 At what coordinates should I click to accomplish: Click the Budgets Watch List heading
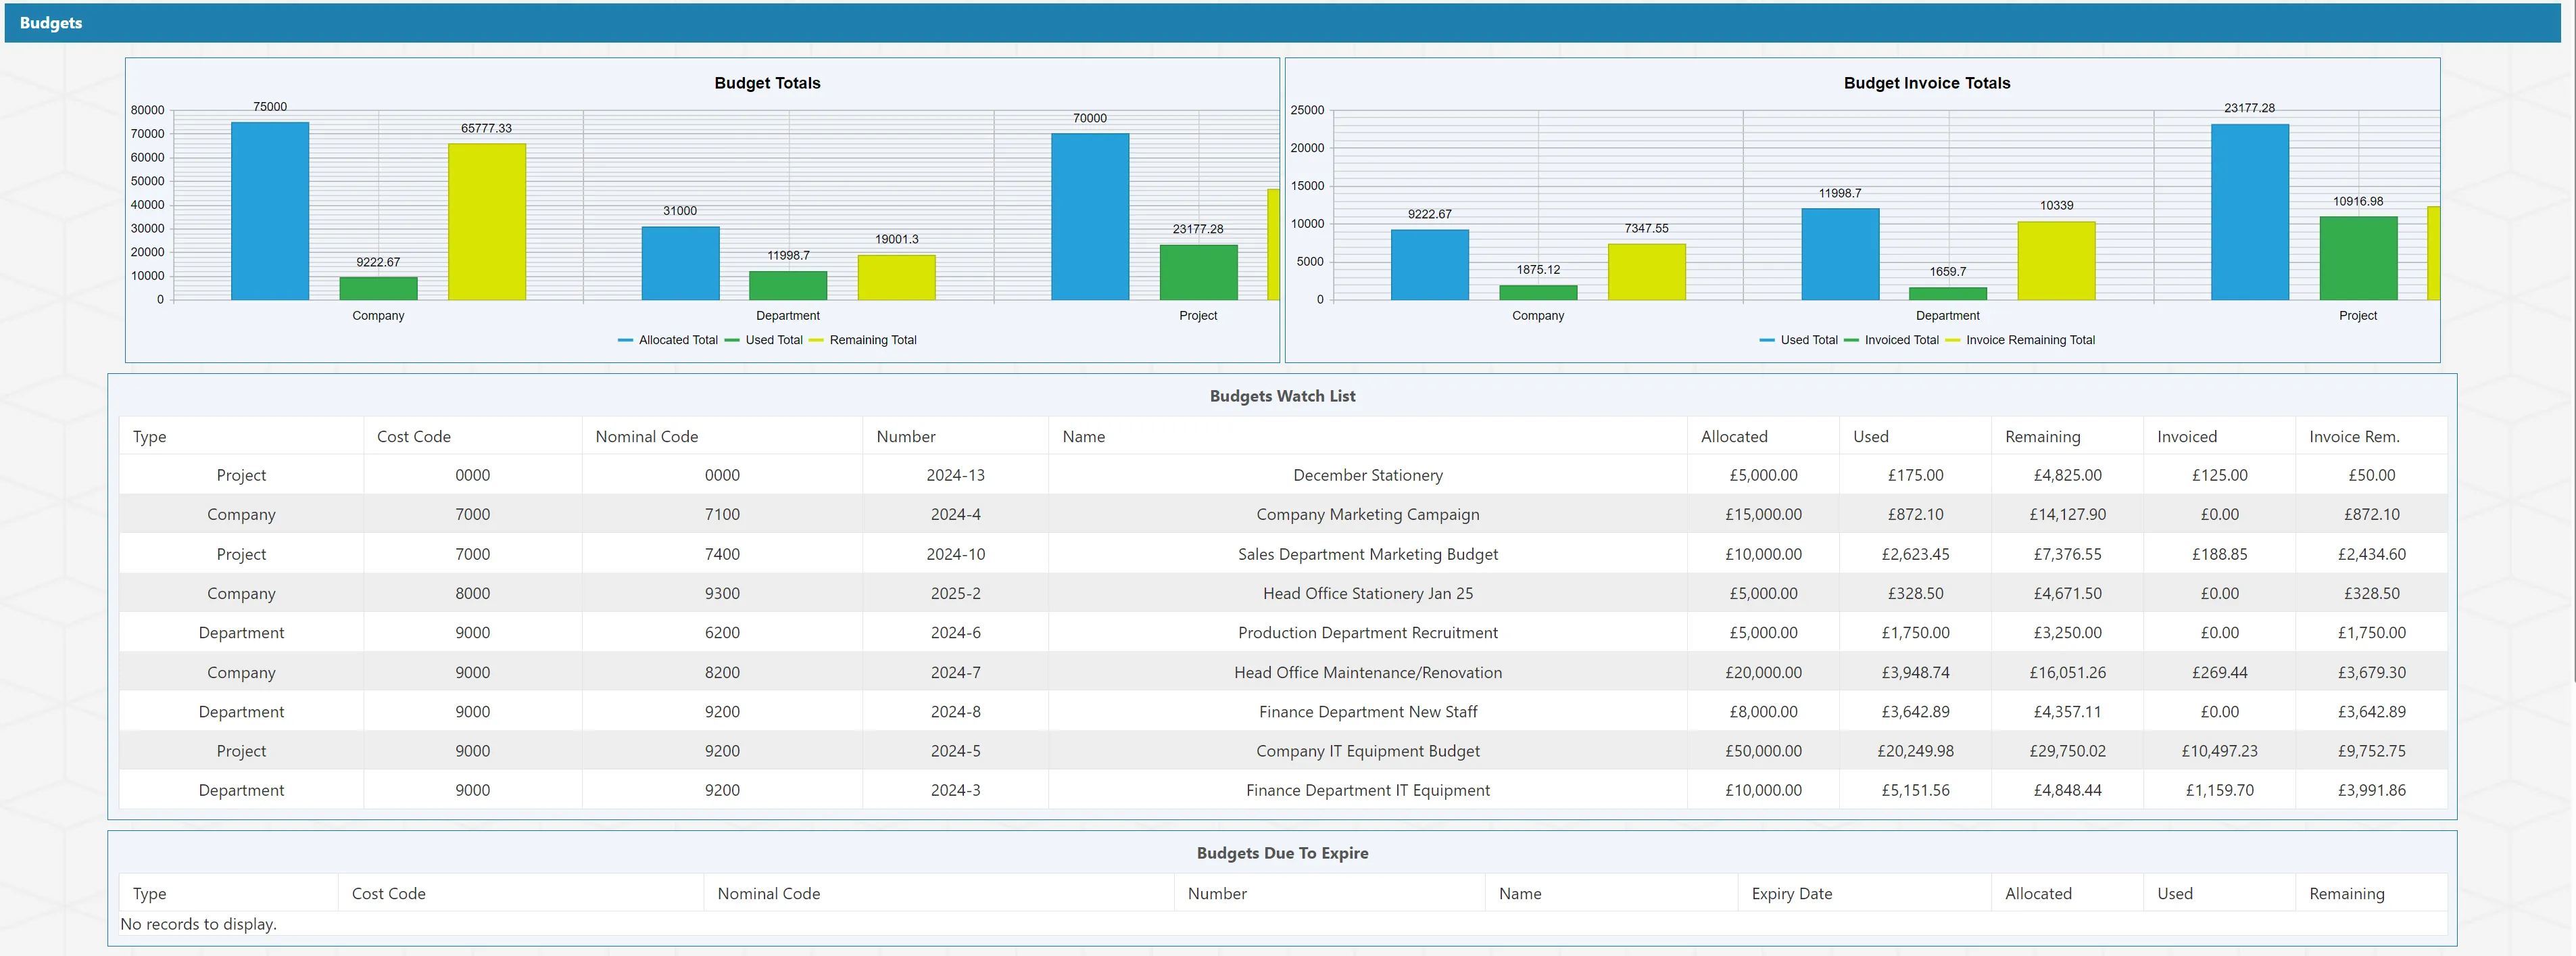point(1282,396)
